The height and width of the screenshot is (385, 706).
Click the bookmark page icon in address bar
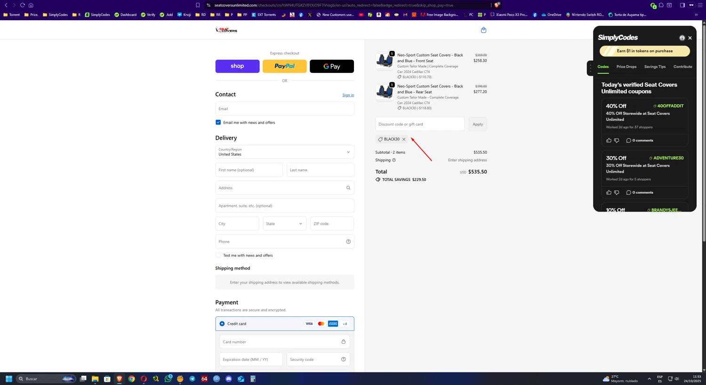pos(198,5)
